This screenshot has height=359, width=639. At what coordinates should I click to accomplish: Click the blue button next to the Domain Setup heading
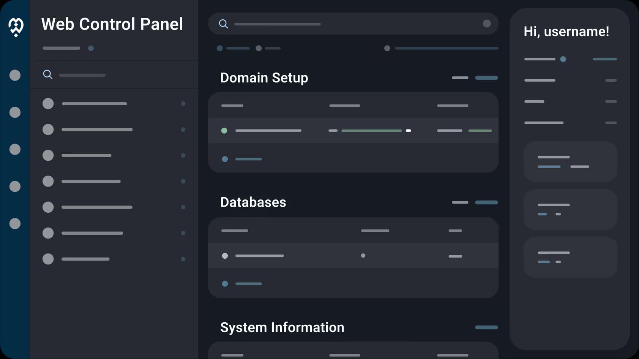coord(486,78)
